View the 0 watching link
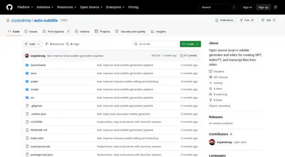This screenshot has height=157, width=285. [x=218, y=94]
